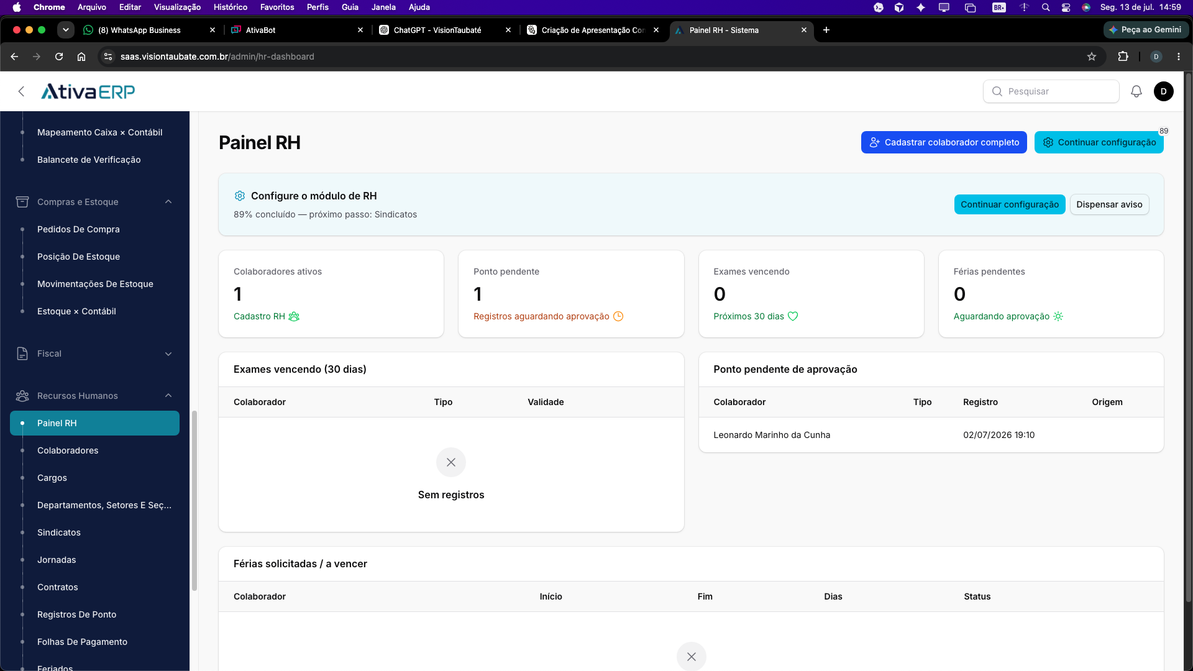Click the gear icon beside Configure o módulo de RH
1193x671 pixels.
tap(240, 196)
